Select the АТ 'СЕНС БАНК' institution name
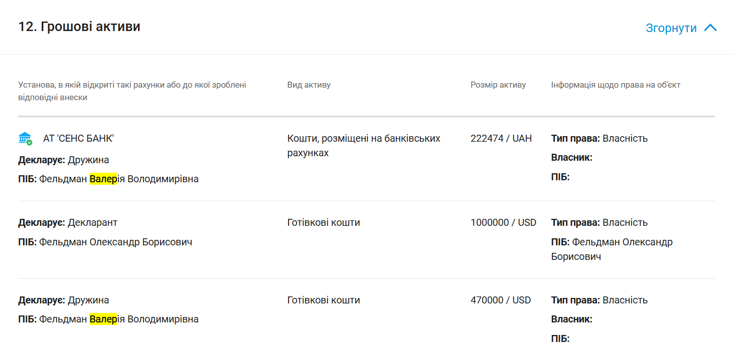 78,139
